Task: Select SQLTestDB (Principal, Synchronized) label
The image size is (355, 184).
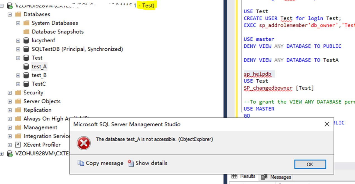Action: click(x=77, y=49)
